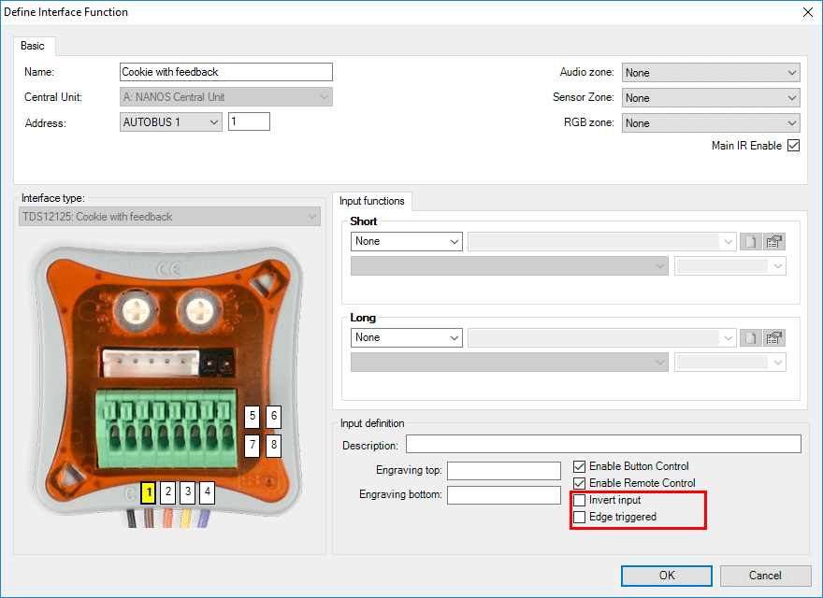823x598 pixels.
Task: Click the properties icon in Short row
Action: pos(773,241)
